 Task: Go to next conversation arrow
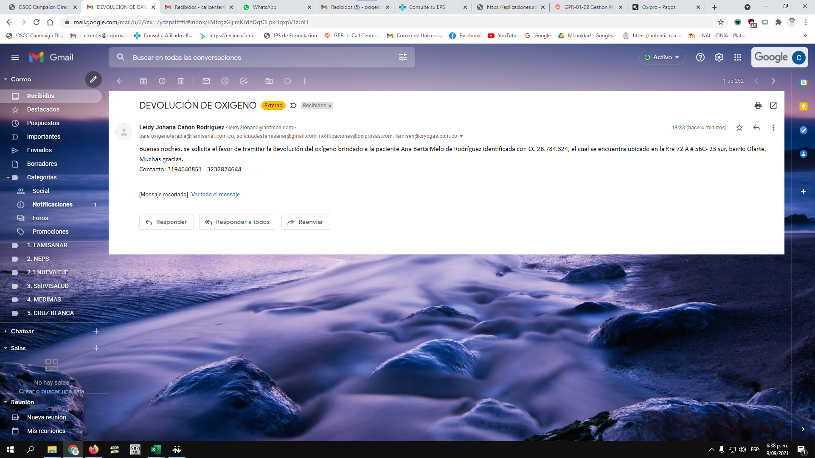(x=773, y=81)
